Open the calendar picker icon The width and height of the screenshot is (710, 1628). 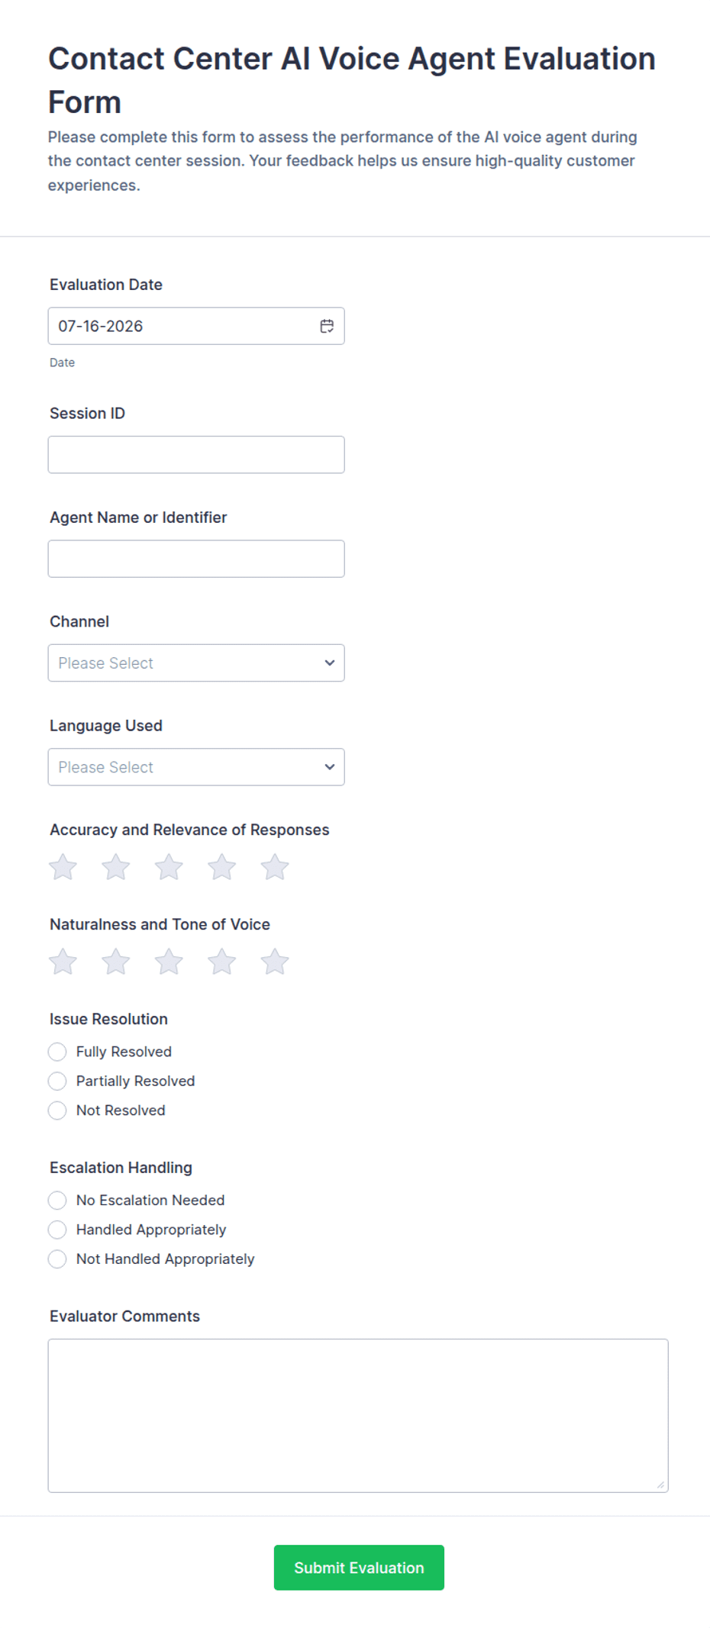click(x=327, y=326)
